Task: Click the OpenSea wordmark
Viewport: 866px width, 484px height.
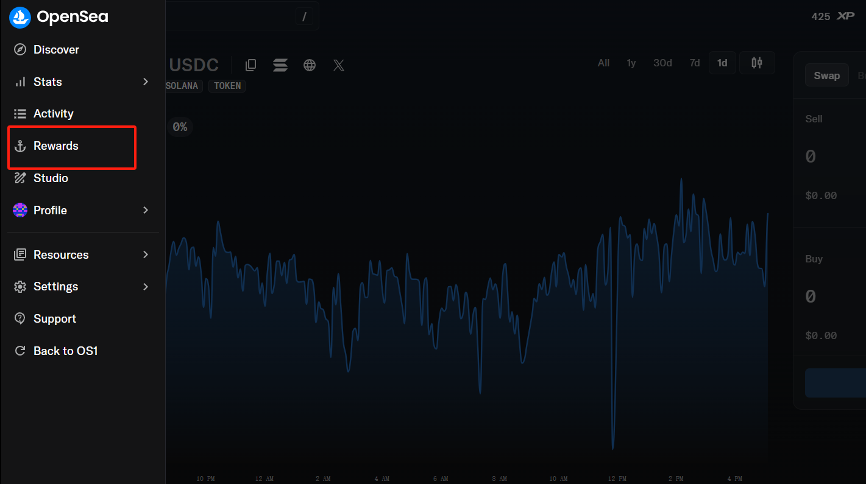Action: 73,18
